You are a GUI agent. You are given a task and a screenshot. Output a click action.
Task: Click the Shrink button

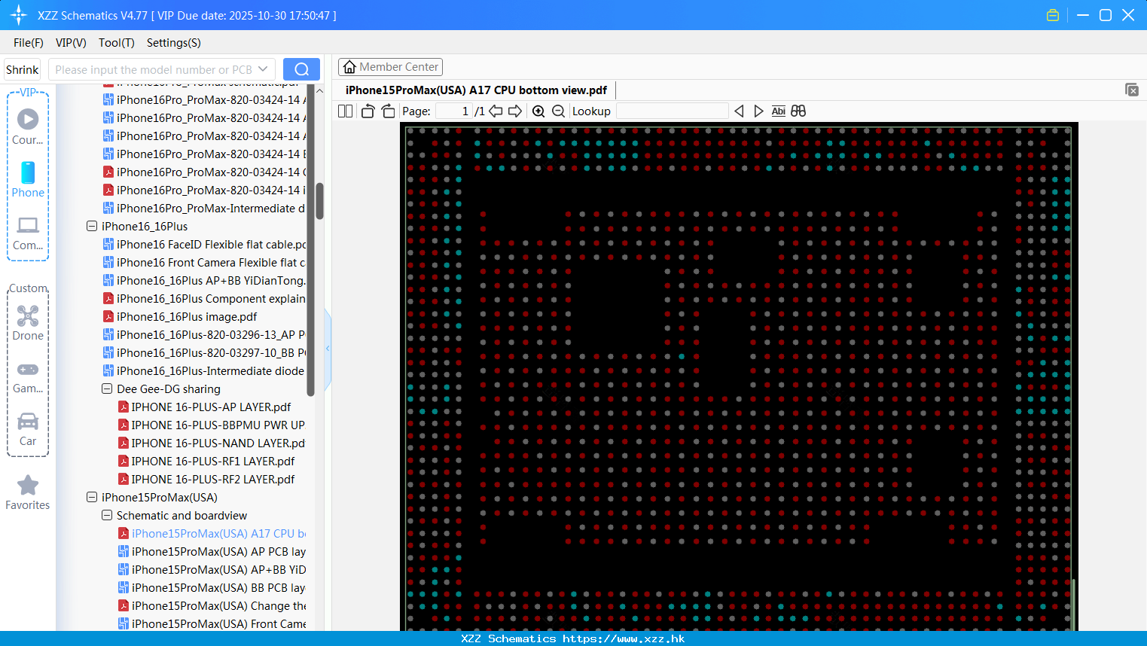pos(23,69)
